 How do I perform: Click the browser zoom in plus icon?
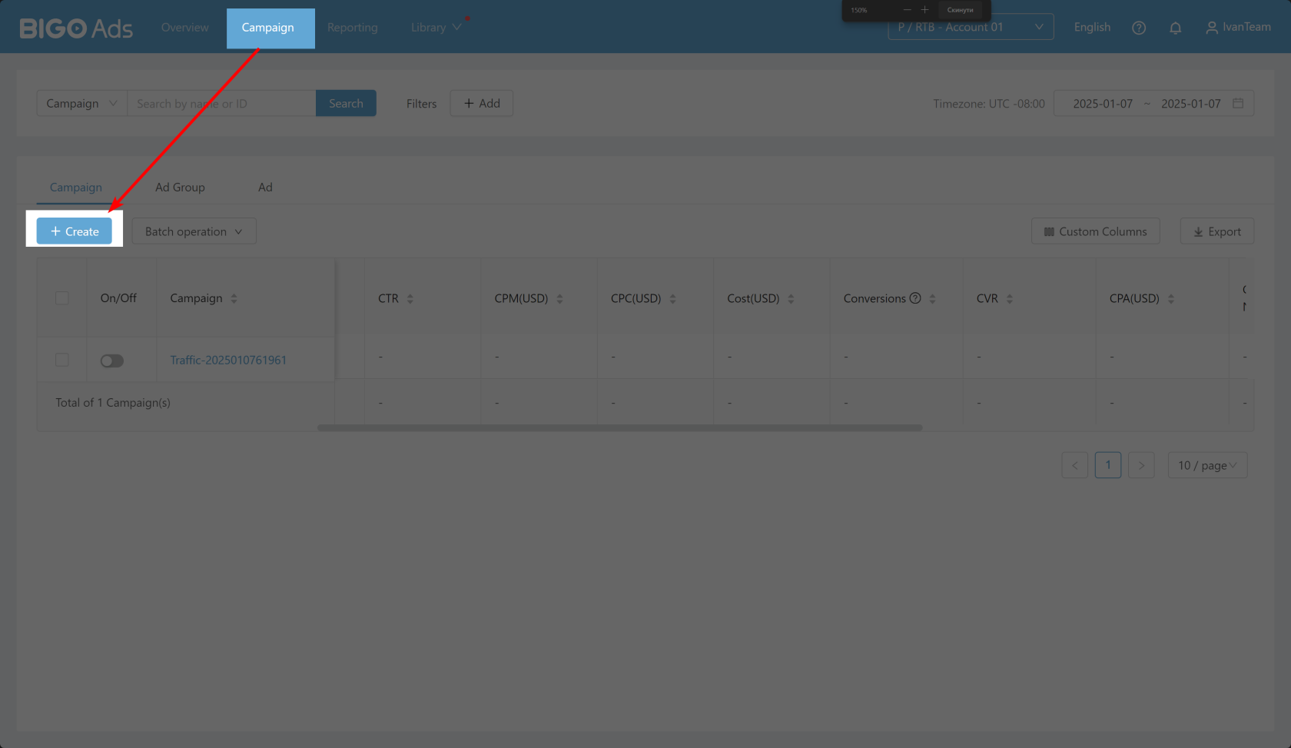pos(924,10)
